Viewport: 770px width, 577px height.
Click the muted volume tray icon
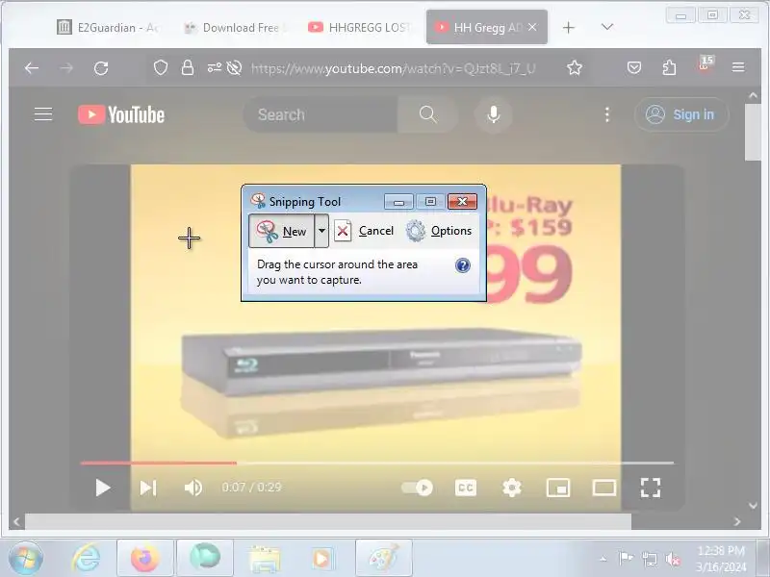coord(673,559)
